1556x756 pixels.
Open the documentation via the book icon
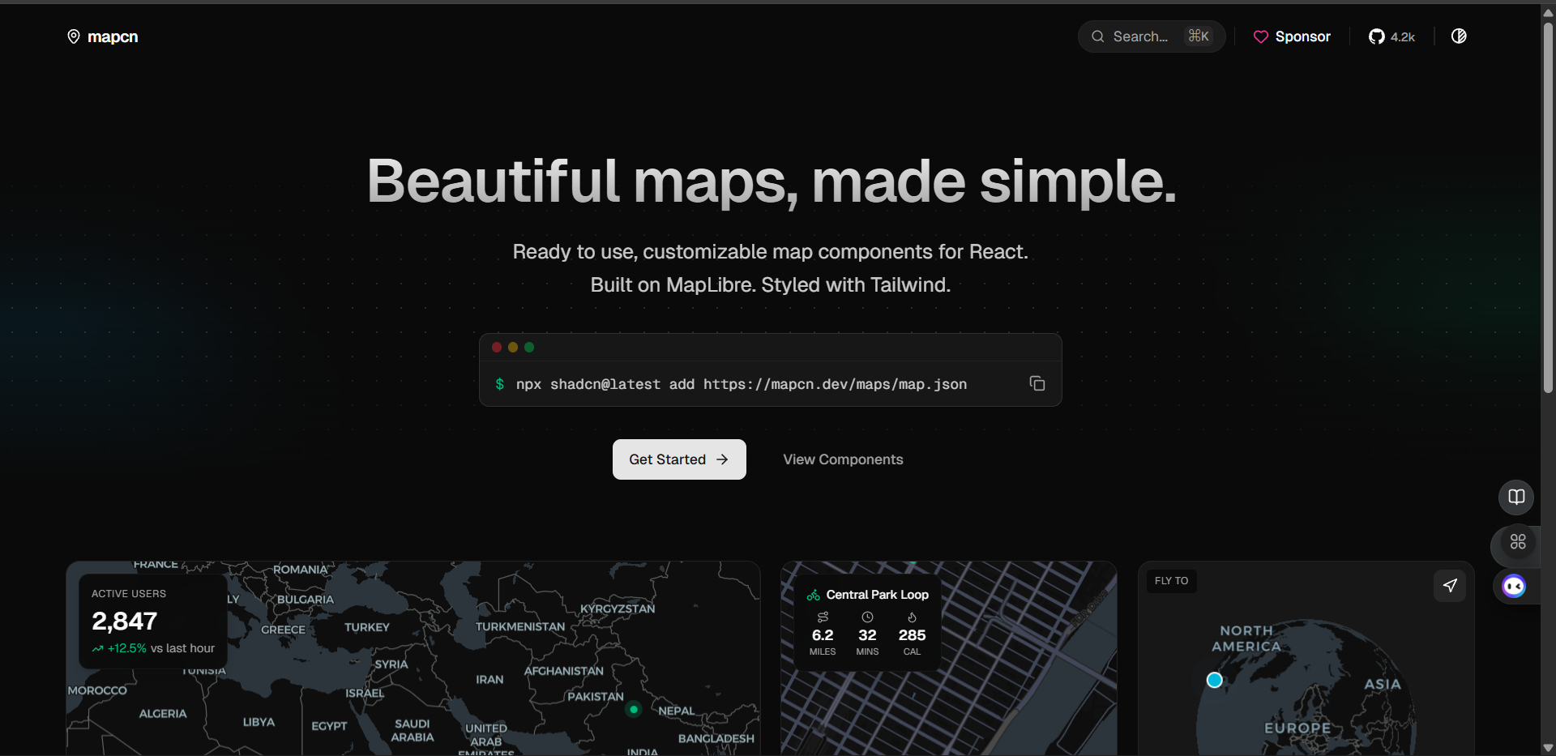(1516, 497)
